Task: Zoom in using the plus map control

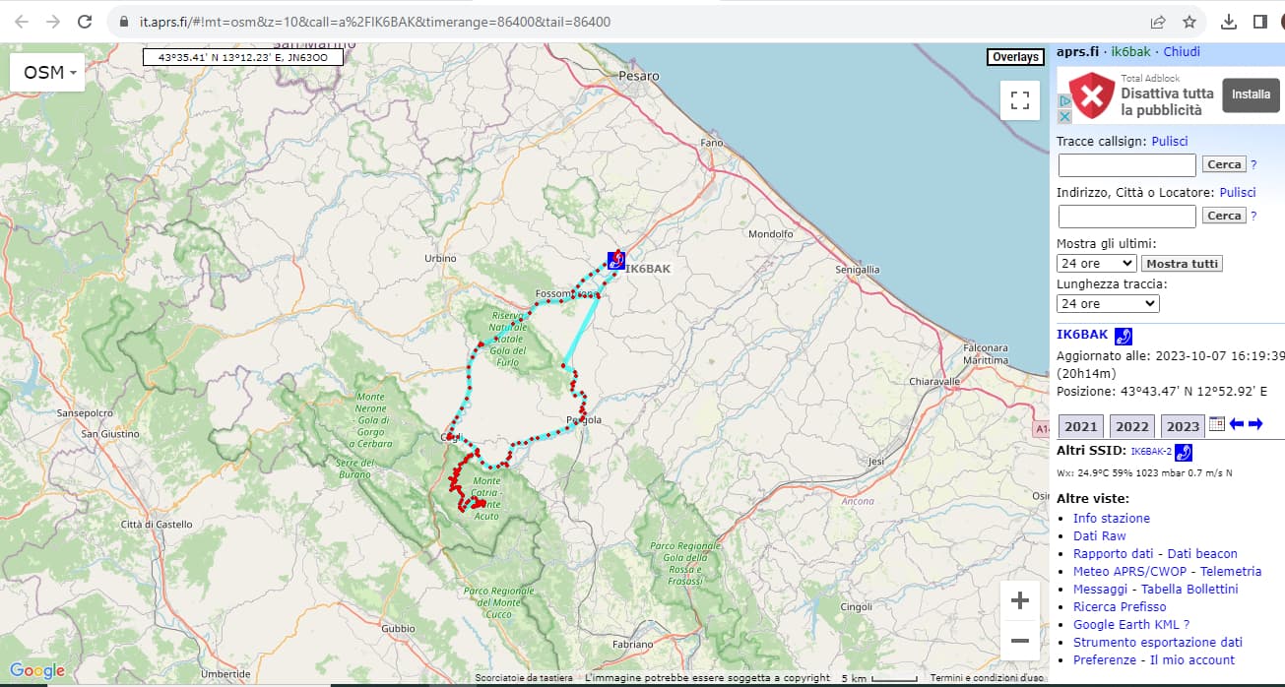Action: 1020,598
